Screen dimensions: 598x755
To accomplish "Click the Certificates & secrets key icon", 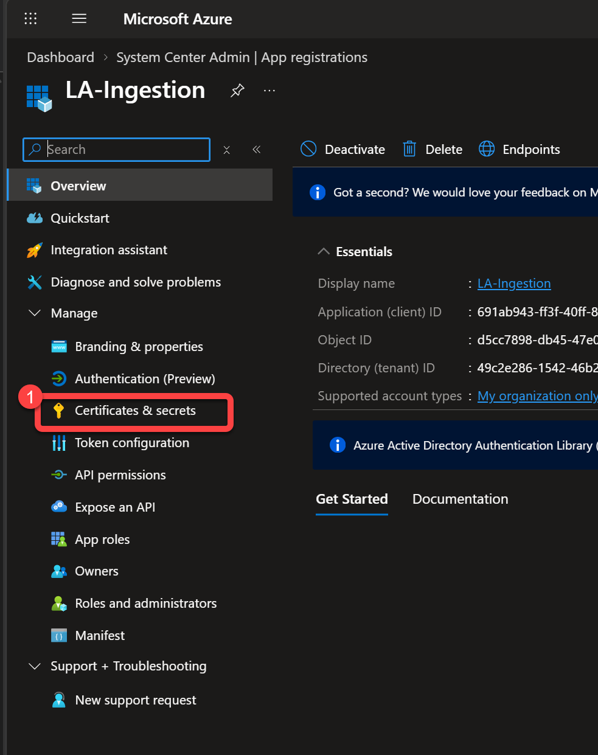I will (x=59, y=411).
